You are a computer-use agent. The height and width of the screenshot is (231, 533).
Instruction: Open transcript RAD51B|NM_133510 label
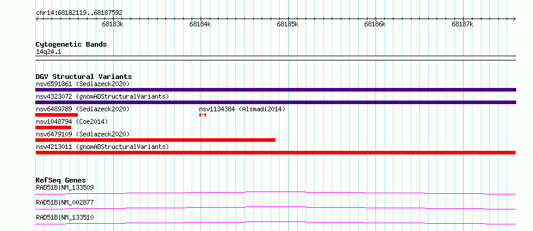(x=65, y=217)
